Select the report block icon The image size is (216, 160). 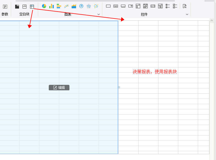(32, 7)
